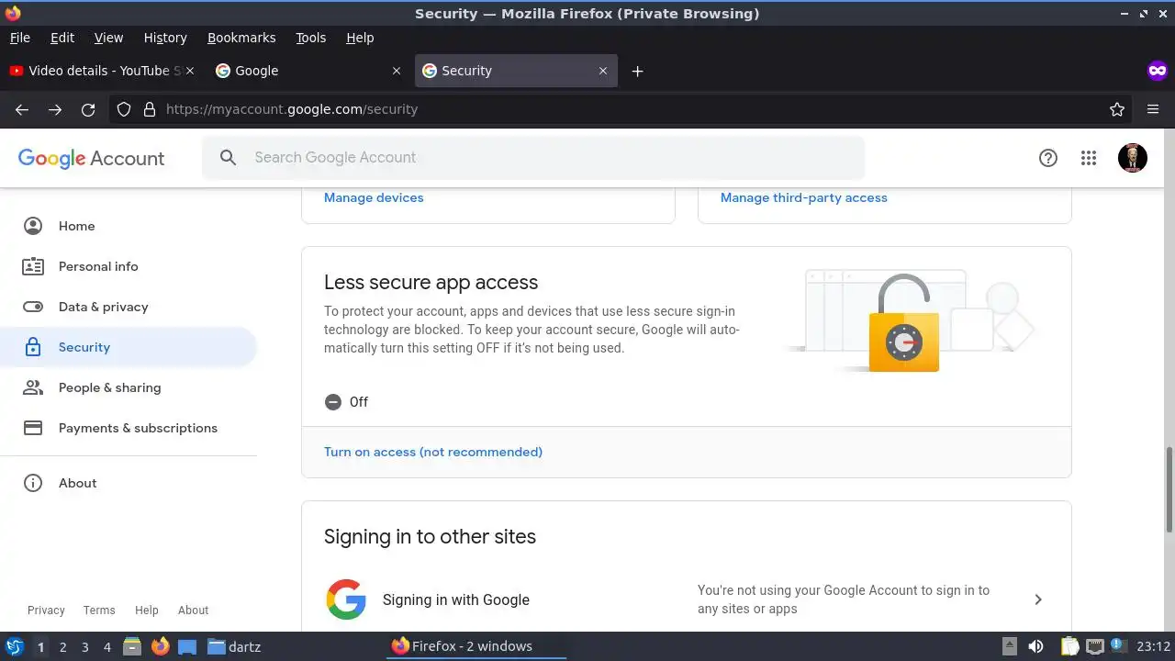Click the browser forward arrow
Screen dimensions: 1175x661
click(x=55, y=109)
